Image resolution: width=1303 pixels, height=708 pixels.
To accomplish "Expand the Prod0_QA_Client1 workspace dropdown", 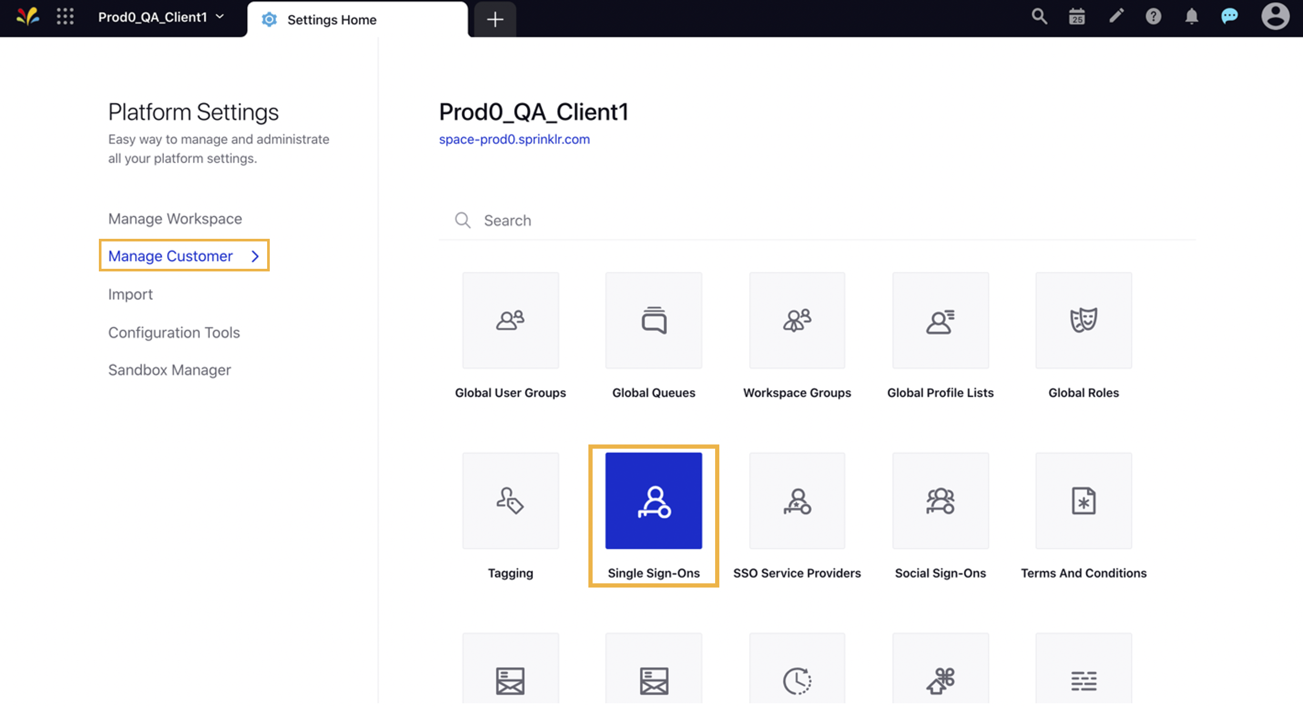I will [161, 17].
